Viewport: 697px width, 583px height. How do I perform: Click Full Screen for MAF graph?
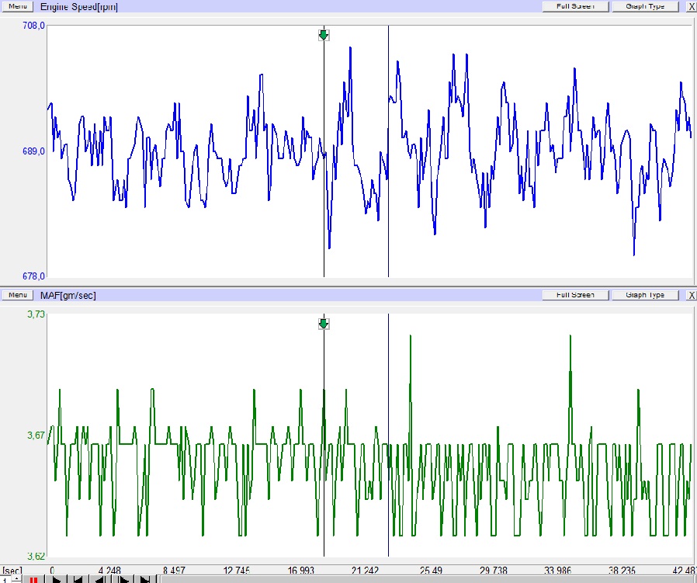tap(575, 295)
